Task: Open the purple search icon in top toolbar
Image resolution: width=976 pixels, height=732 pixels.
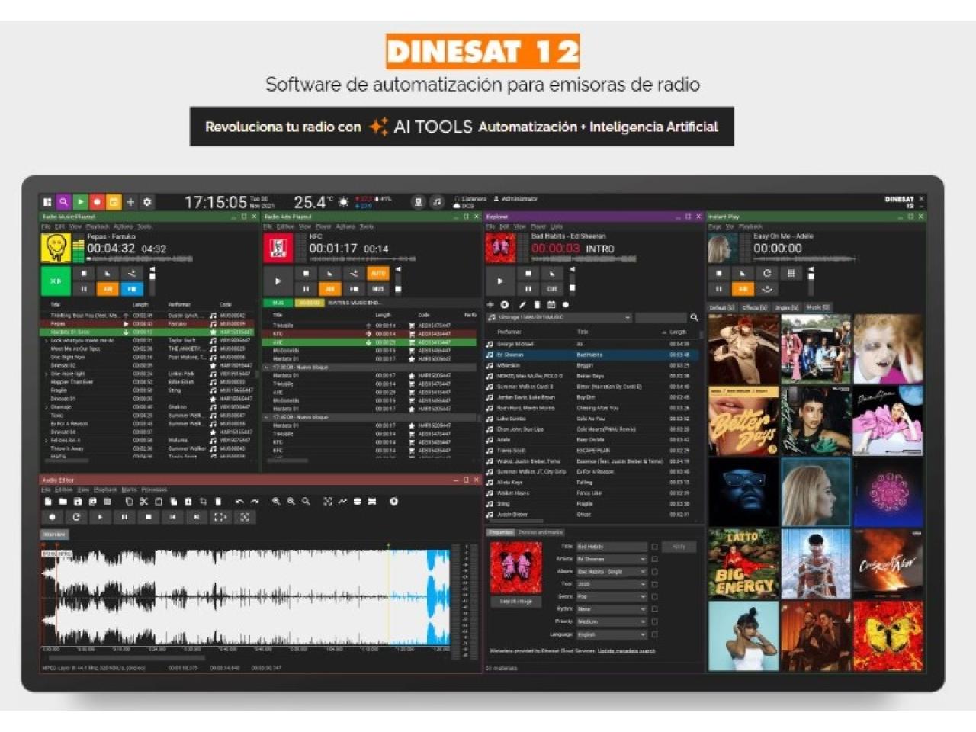Action: pos(63,202)
